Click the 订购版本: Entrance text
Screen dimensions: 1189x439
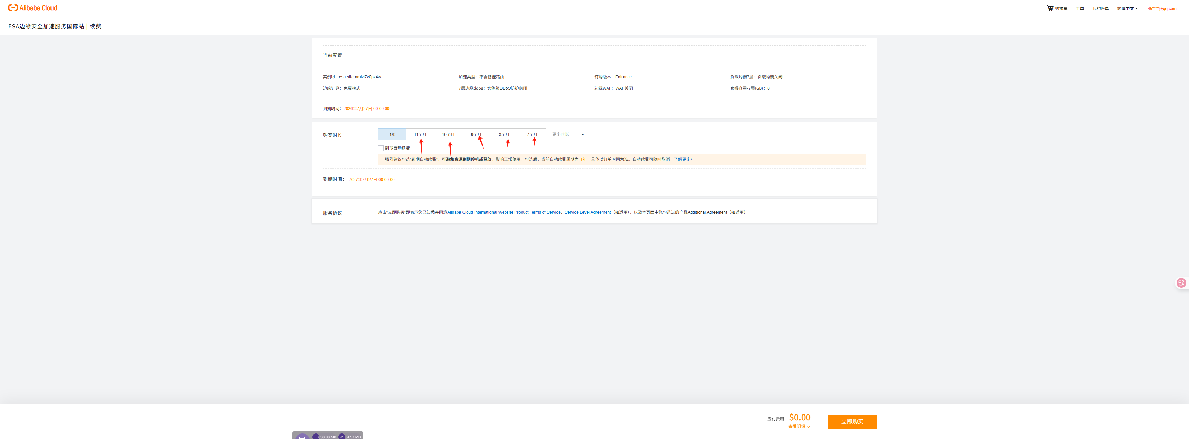click(x=613, y=77)
